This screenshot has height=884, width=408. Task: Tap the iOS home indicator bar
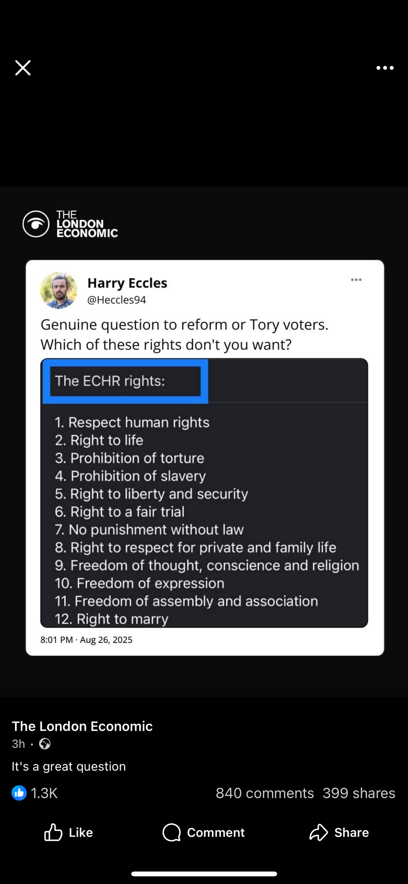point(204,874)
